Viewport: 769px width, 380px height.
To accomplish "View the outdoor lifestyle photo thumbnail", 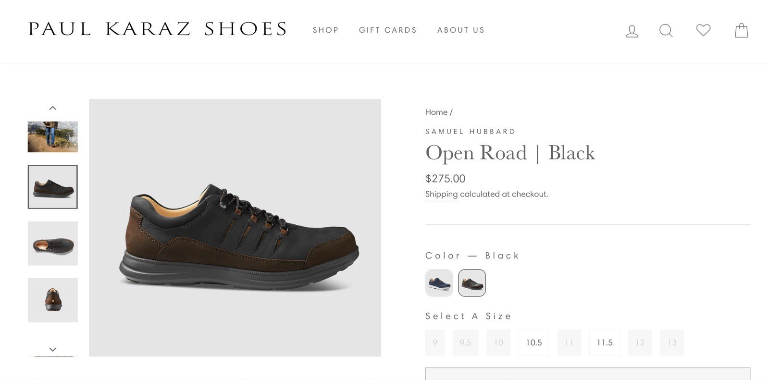I will tap(53, 137).
